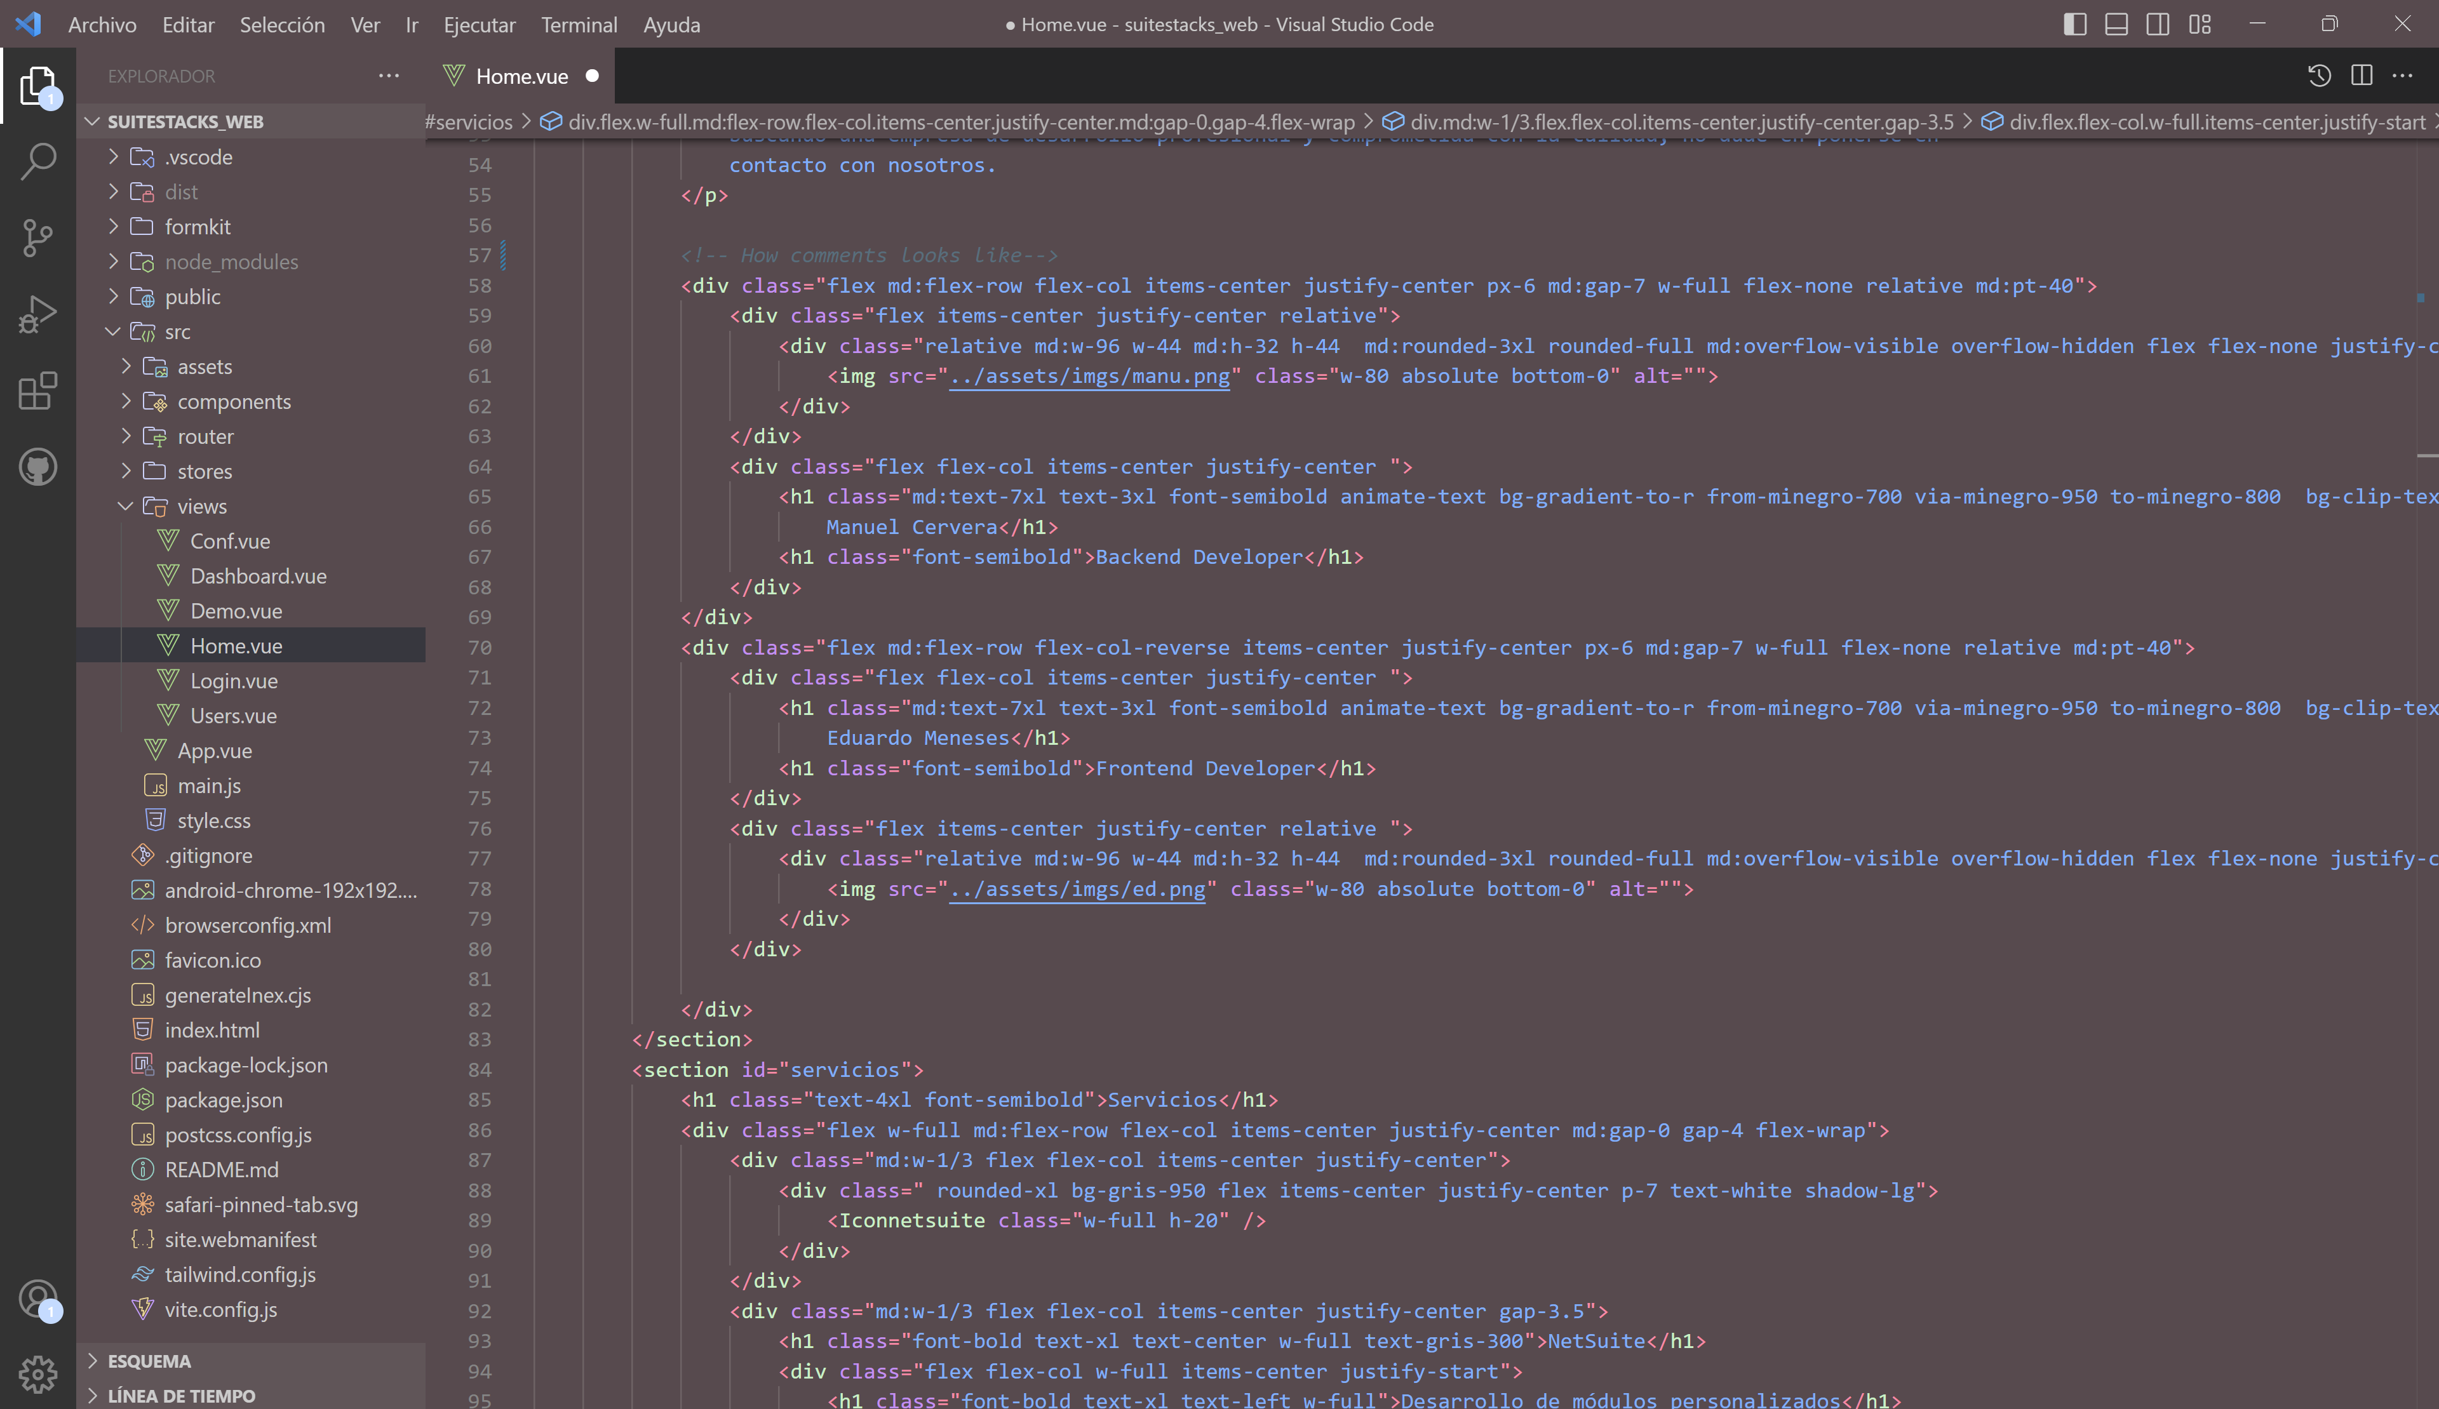Open Dashboard.vue from the explorer
2439x1409 pixels.
257,576
